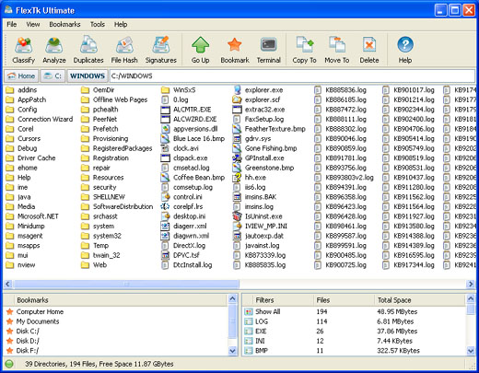
Task: Open the Terminal
Action: tap(269, 50)
